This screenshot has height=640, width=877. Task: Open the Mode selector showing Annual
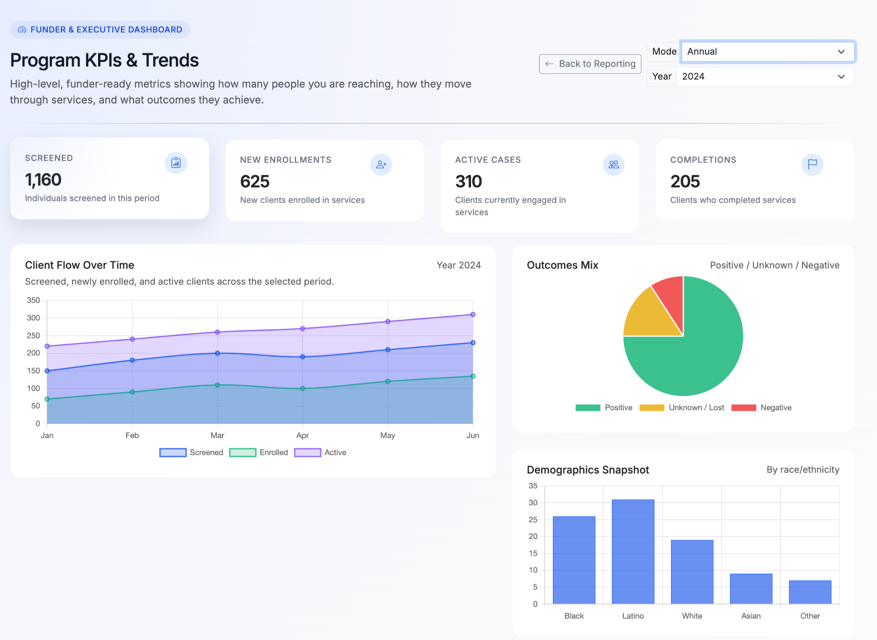coord(767,51)
